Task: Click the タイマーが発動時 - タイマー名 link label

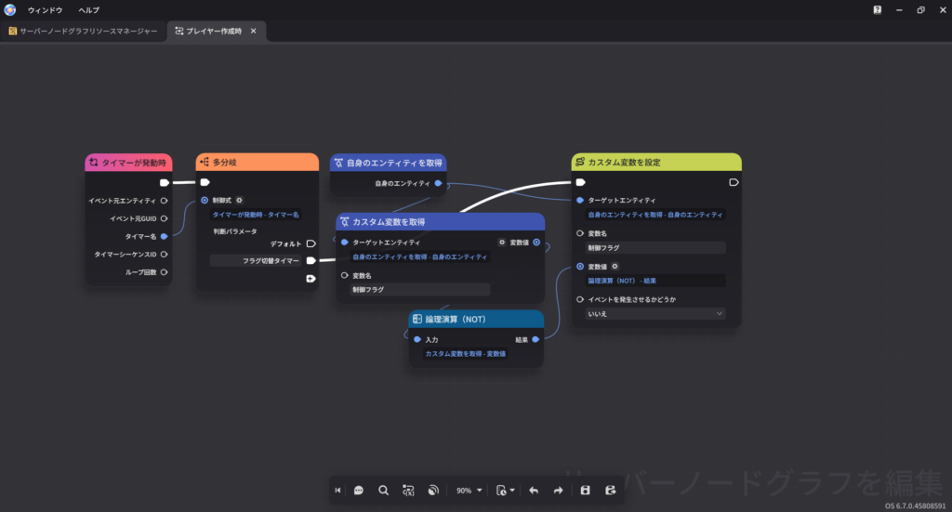Action: pyautogui.click(x=256, y=215)
